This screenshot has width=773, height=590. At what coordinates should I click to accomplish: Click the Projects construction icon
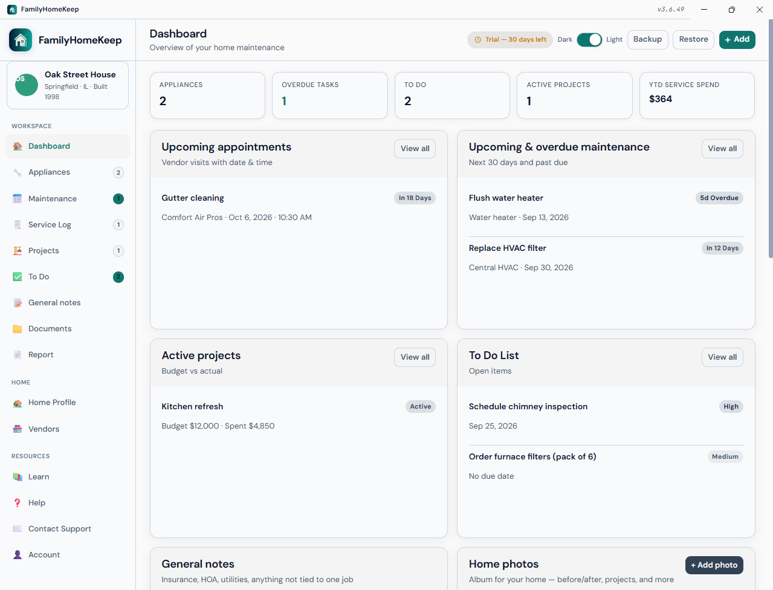point(18,251)
